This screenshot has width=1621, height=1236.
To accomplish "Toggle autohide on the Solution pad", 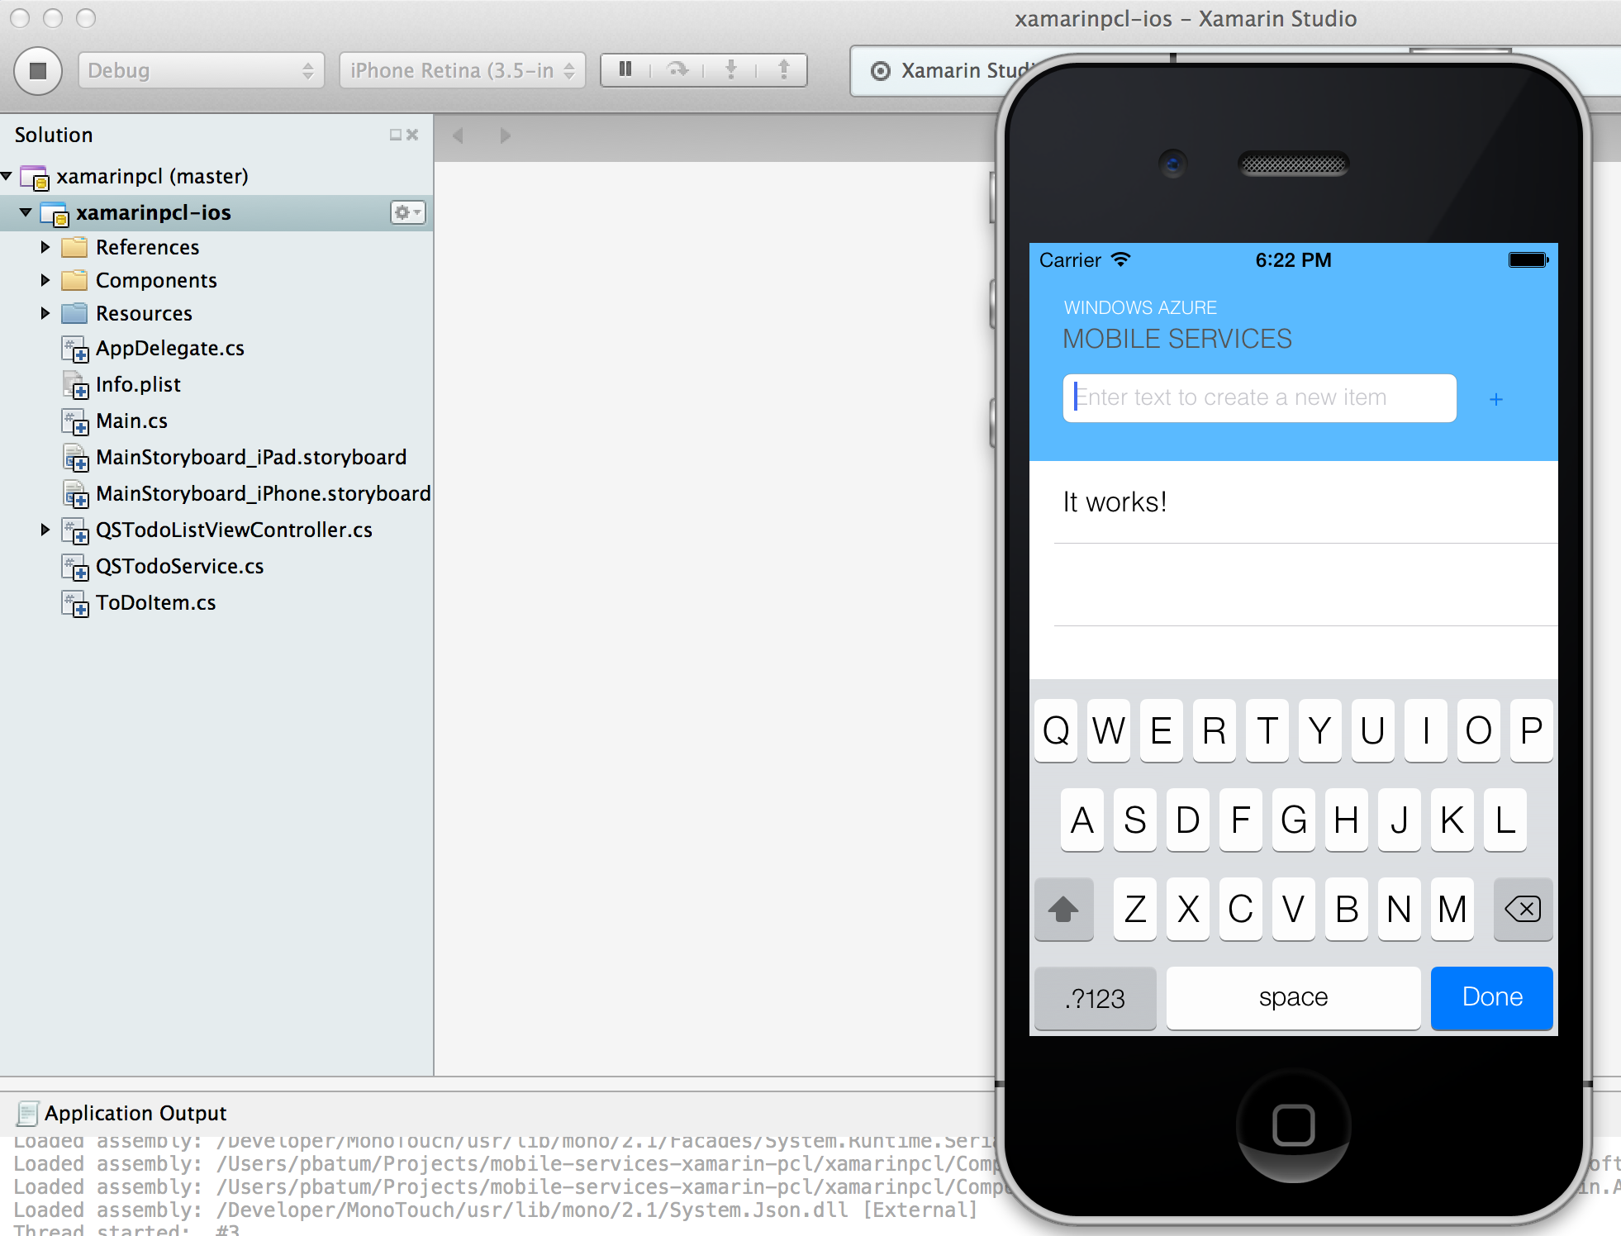I will (x=396, y=135).
